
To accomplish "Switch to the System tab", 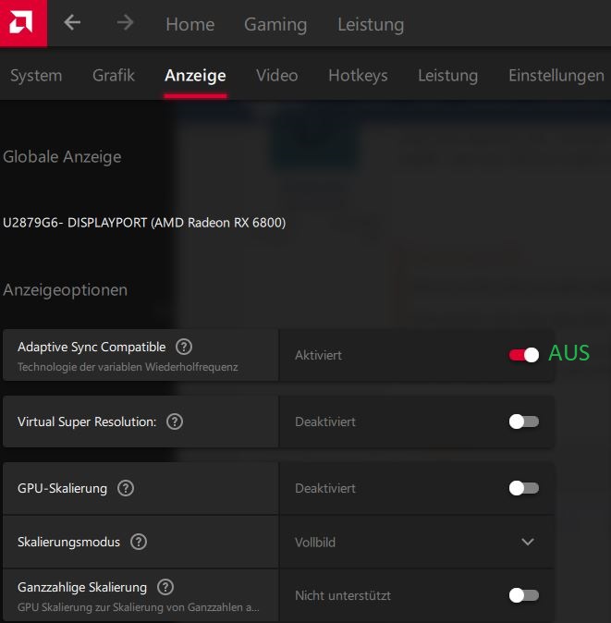I will [x=36, y=76].
